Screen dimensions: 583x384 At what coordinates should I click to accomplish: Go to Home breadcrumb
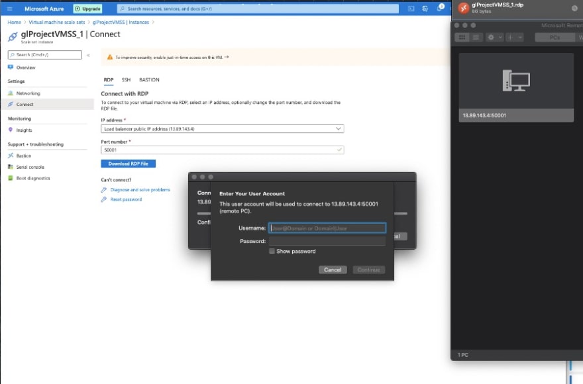pos(14,23)
